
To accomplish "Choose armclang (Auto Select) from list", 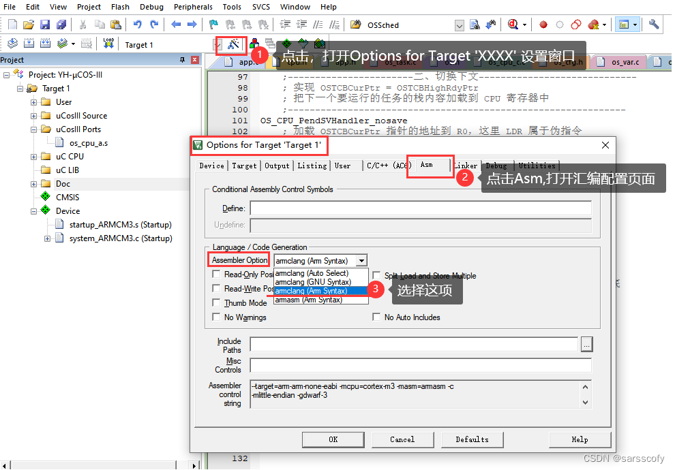I will pos(320,273).
